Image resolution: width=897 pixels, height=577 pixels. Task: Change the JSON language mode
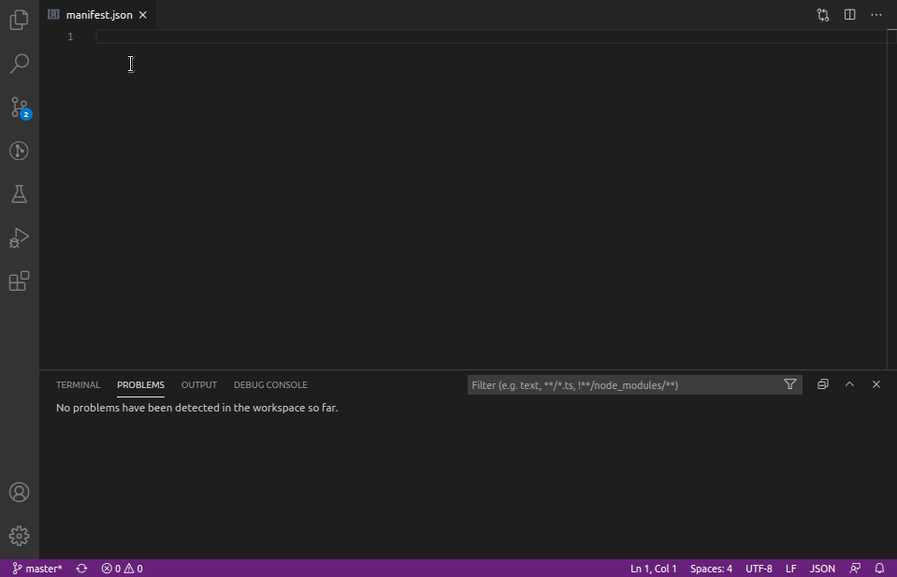point(822,569)
